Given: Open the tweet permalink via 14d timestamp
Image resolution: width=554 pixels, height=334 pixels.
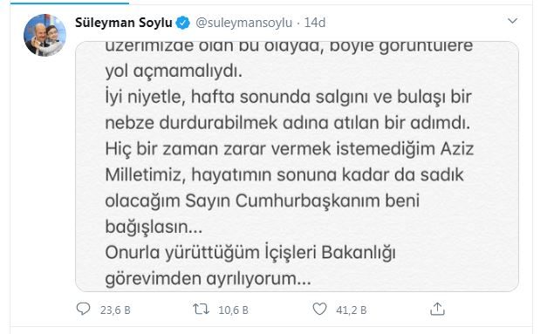Looking at the screenshot, I should [315, 23].
